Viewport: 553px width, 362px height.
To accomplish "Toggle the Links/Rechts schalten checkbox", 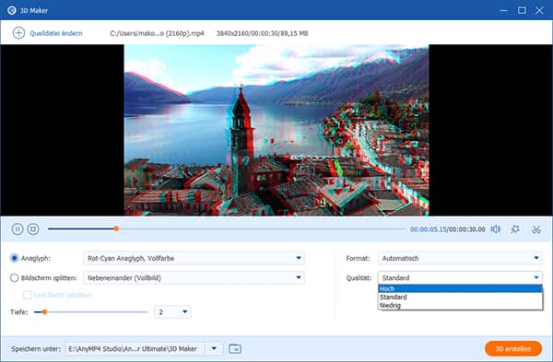I will pos(27,295).
